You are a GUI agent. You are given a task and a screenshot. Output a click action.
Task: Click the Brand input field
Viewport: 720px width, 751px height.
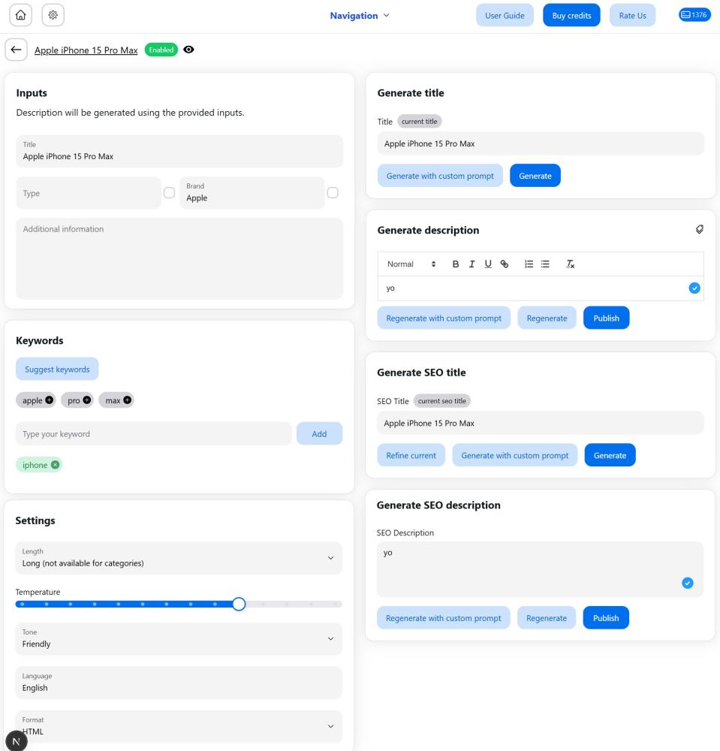click(x=252, y=193)
